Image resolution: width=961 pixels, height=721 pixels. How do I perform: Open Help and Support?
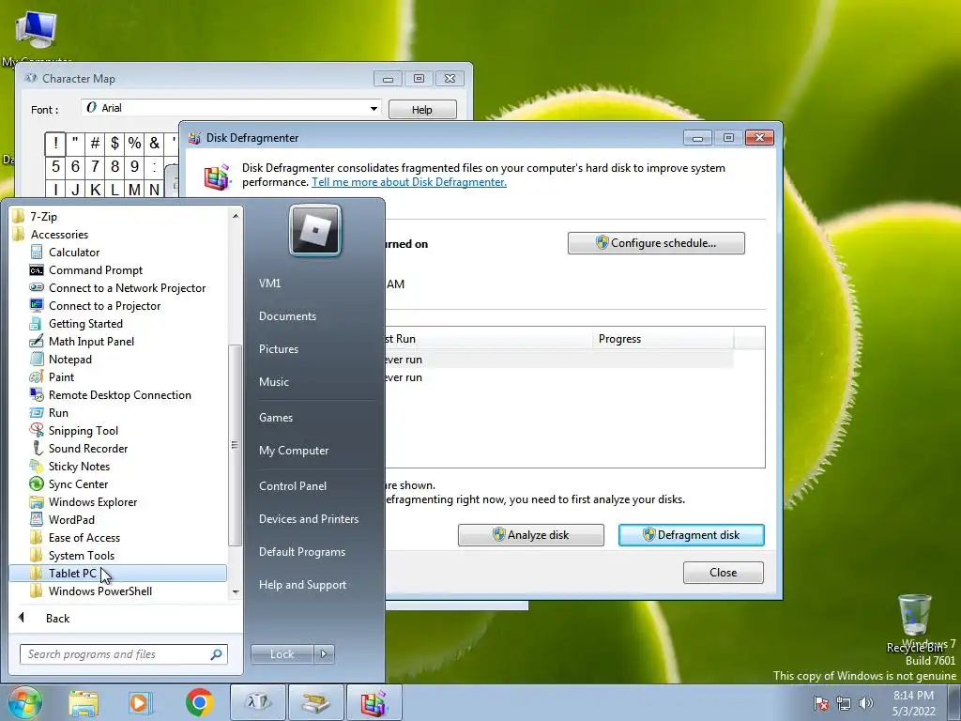[302, 585]
